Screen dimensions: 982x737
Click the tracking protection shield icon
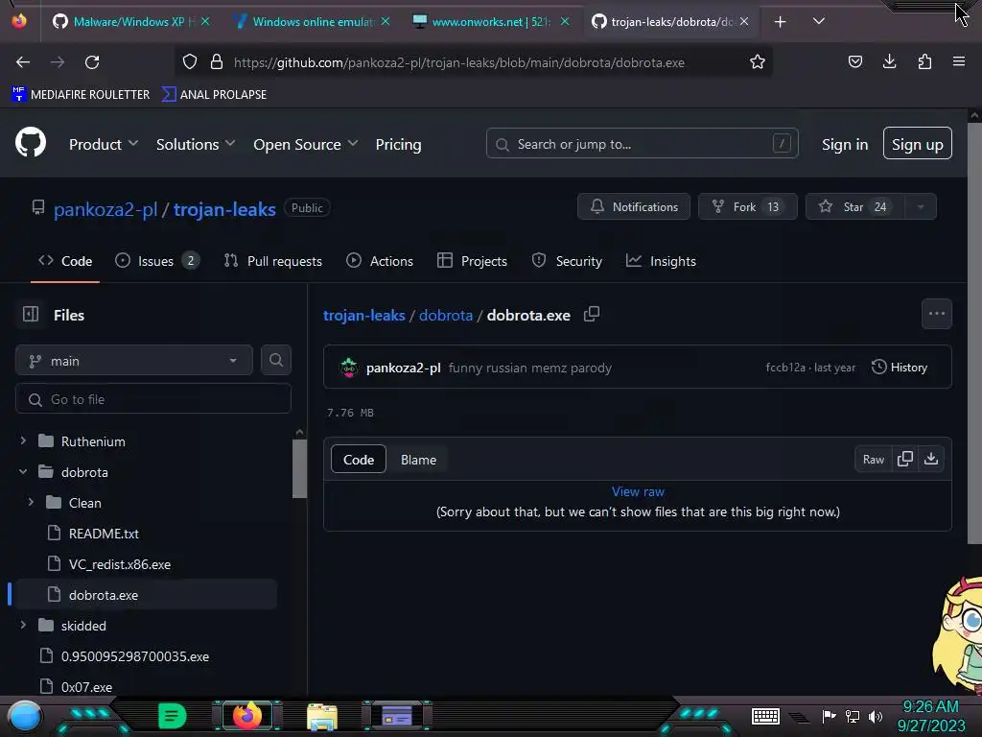pyautogui.click(x=190, y=61)
